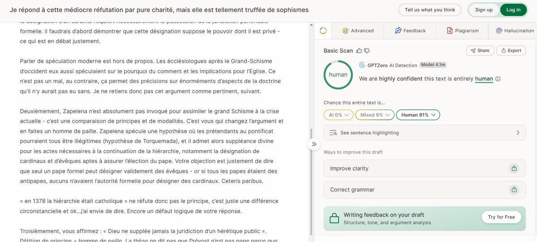Expand the Human 91% dropdown

pos(418,115)
